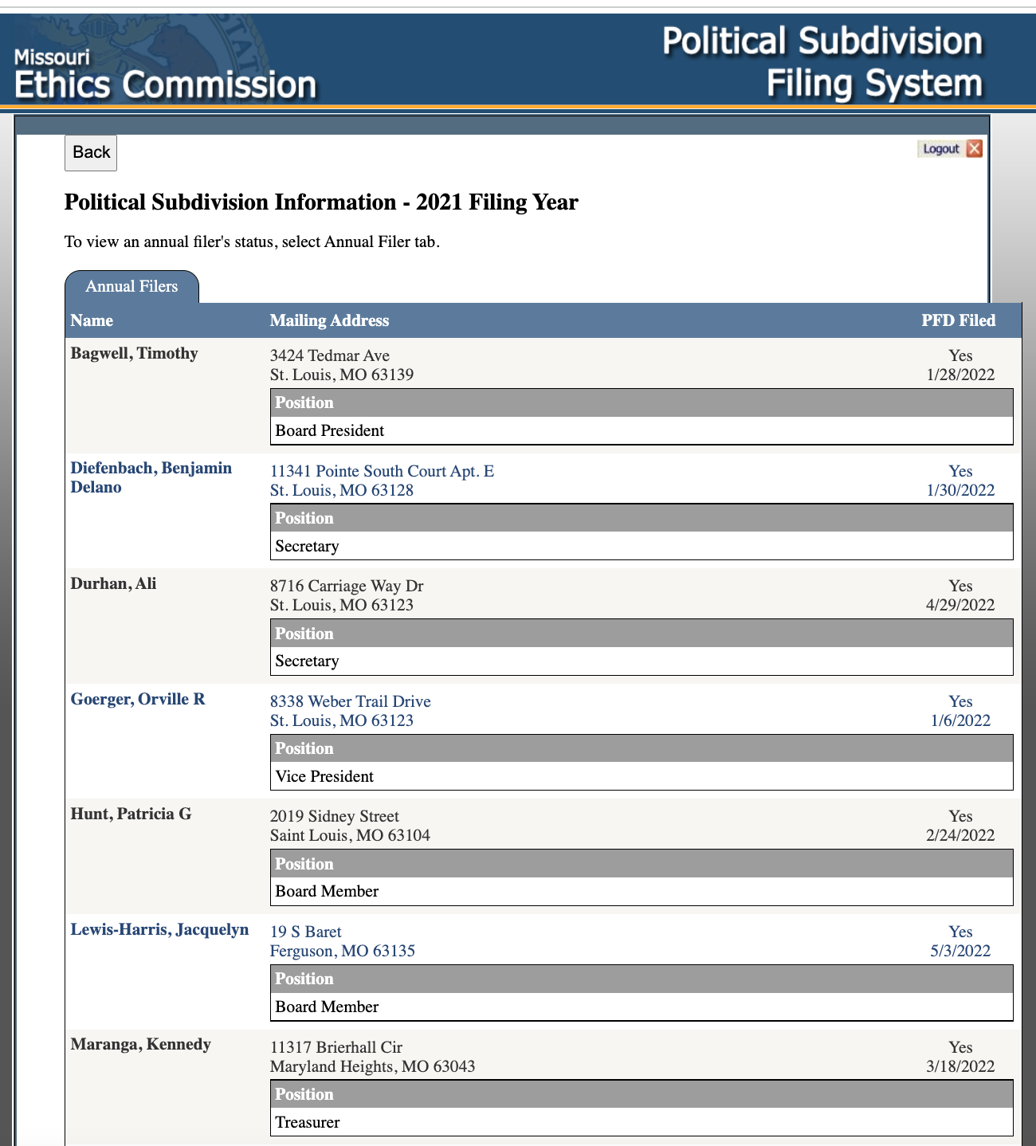Click the 1/6/2022 PFD filed date

960,720
